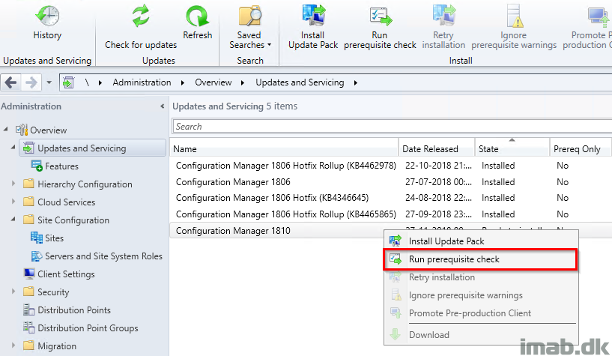The width and height of the screenshot is (612, 356).
Task: Click Servers and Site System Roles icon
Action: coord(37,256)
